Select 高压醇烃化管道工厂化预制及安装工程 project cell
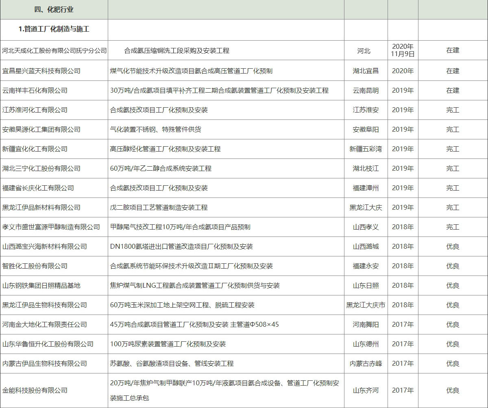The image size is (488, 408). [x=165, y=149]
